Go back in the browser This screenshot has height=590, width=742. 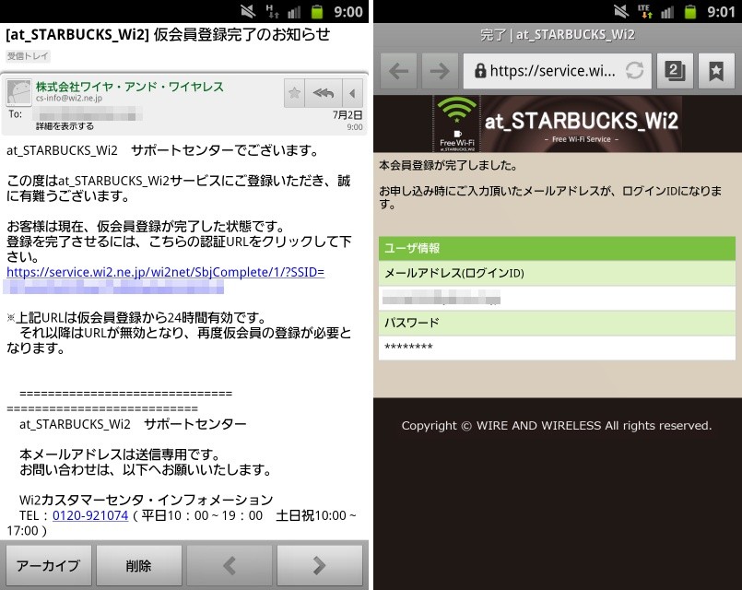click(399, 71)
